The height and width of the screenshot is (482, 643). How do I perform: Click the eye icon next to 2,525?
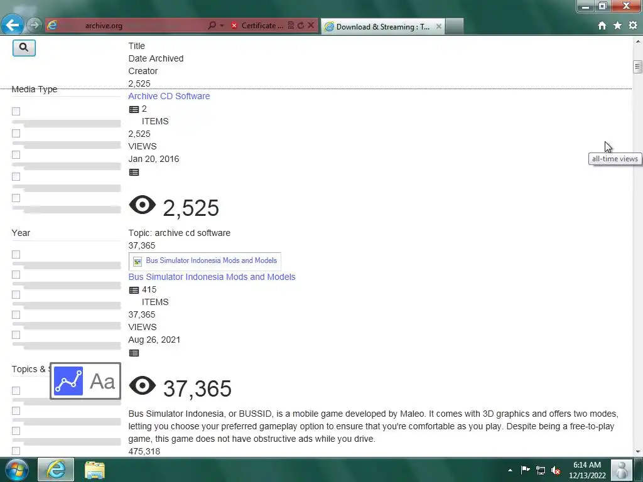[x=143, y=205]
